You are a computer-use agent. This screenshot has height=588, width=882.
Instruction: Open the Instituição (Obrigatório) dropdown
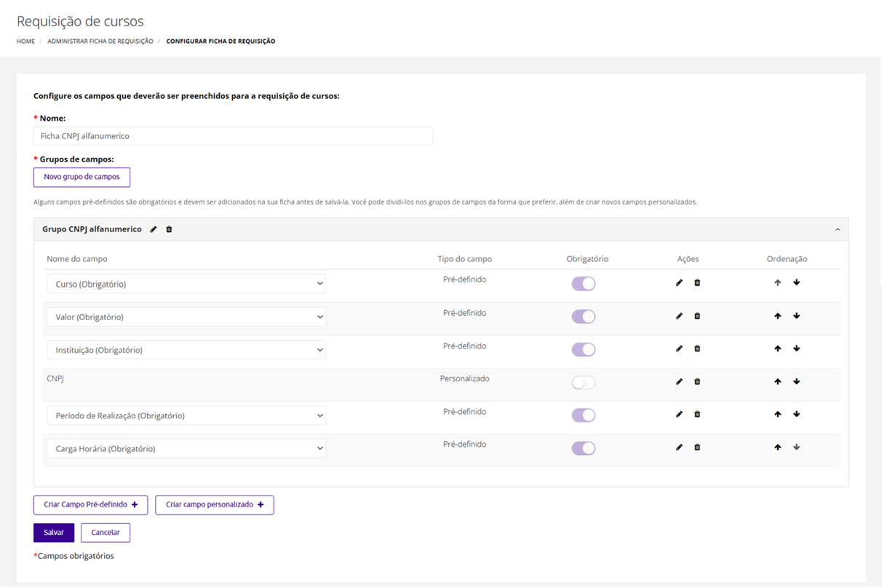click(186, 350)
